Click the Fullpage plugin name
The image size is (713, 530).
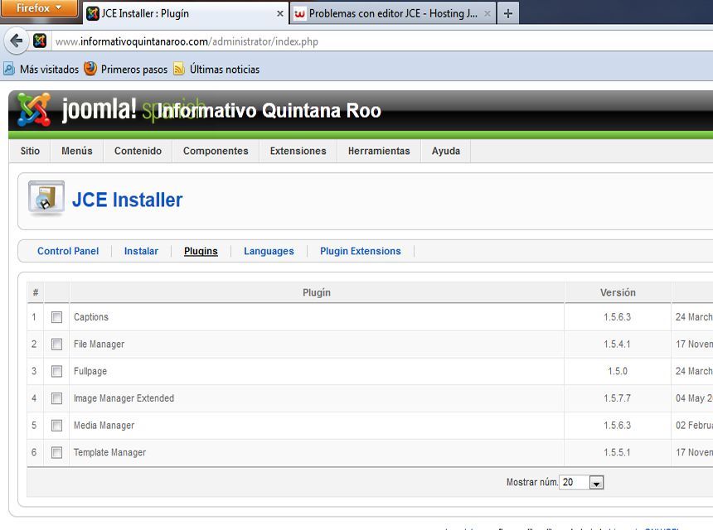coord(90,371)
